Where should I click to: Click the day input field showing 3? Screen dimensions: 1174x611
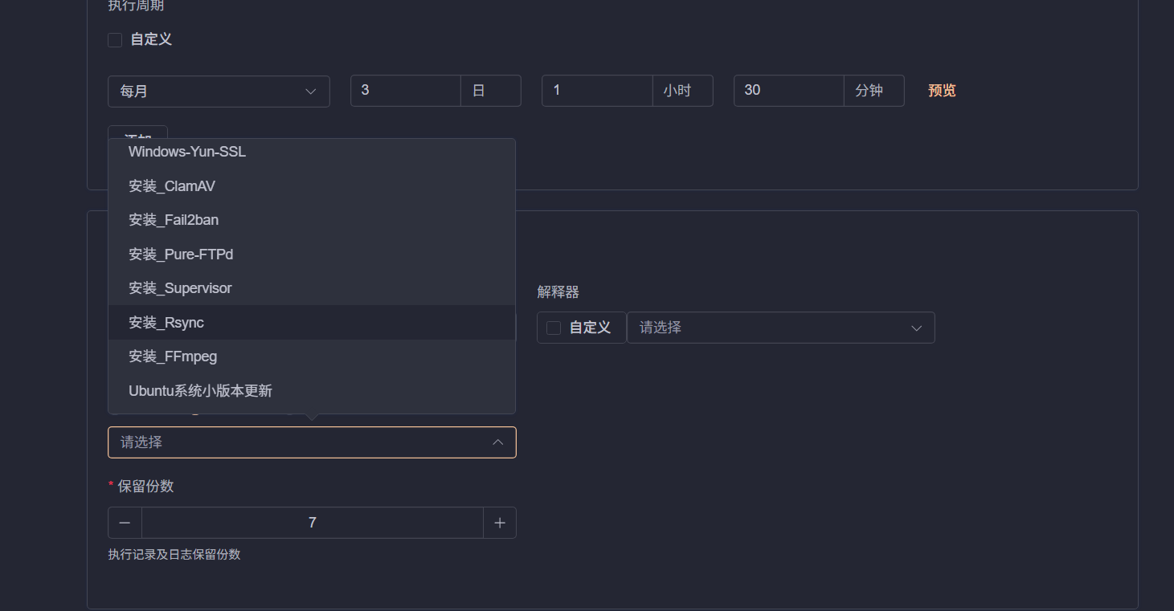tap(405, 91)
